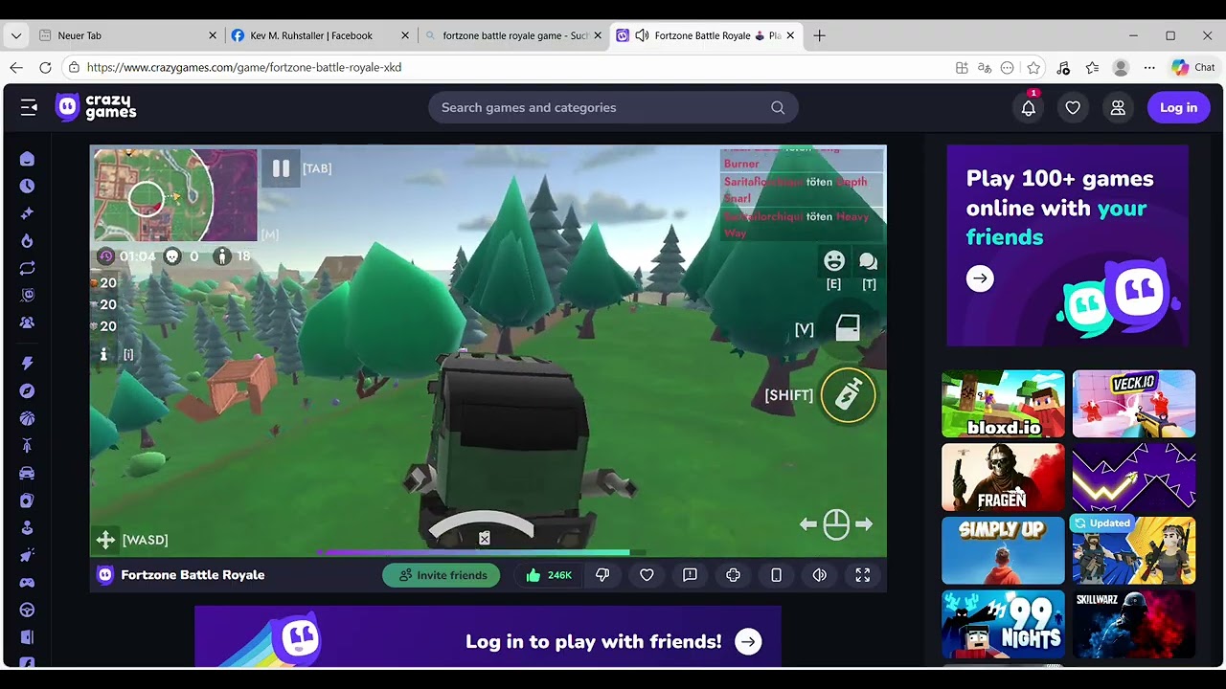Click the SHIFT nitro boost button

[x=849, y=394]
